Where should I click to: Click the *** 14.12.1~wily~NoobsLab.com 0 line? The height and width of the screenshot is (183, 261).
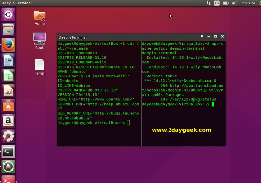(180, 81)
